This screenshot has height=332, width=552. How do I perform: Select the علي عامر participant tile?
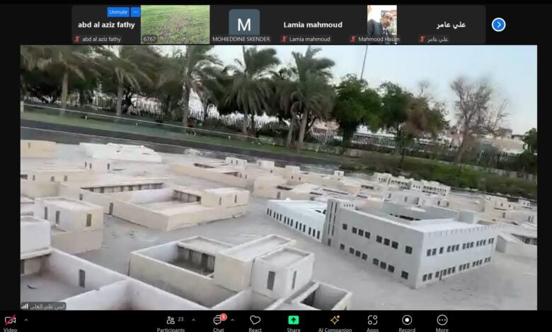tap(451, 25)
